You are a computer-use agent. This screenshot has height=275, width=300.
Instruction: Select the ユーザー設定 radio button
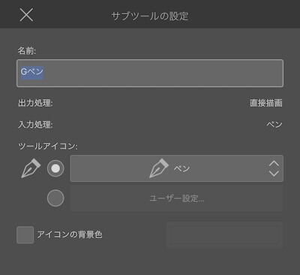pos(55,198)
